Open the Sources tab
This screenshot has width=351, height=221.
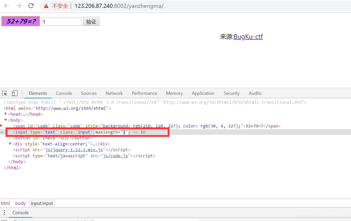click(x=89, y=93)
